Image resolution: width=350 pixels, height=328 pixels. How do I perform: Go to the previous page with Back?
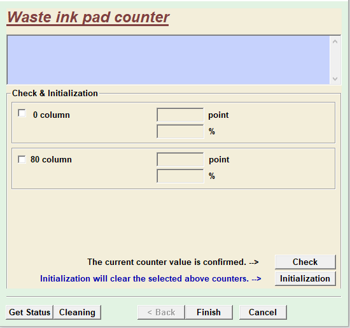161,312
